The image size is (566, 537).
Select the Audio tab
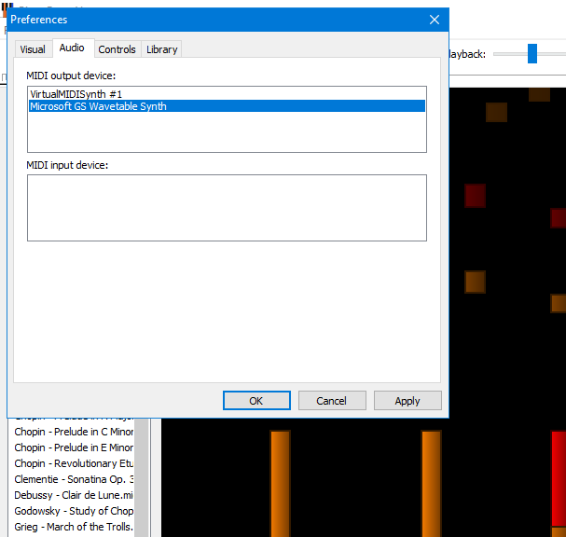(72, 48)
